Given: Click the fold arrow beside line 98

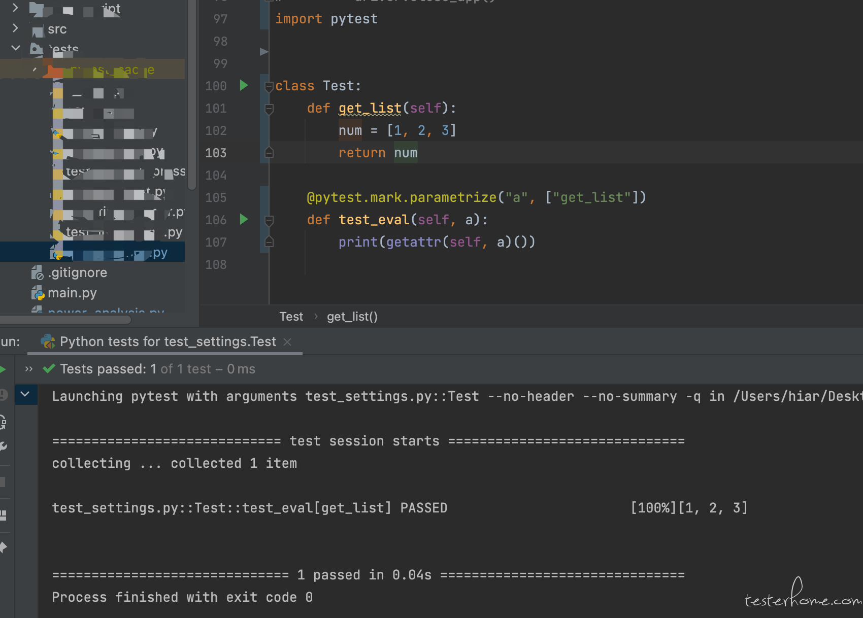Looking at the screenshot, I should point(263,51).
